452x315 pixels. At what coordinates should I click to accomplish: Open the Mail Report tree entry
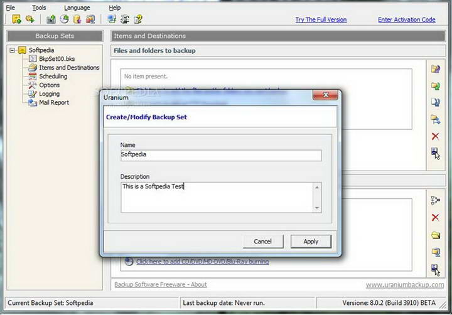coord(54,103)
